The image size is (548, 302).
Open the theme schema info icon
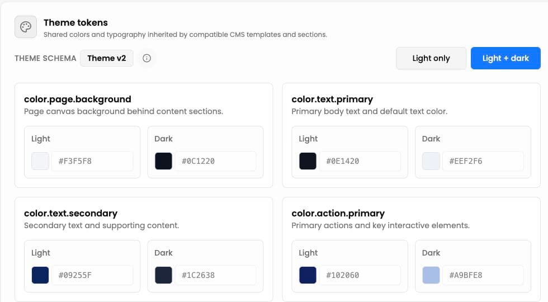(x=147, y=58)
